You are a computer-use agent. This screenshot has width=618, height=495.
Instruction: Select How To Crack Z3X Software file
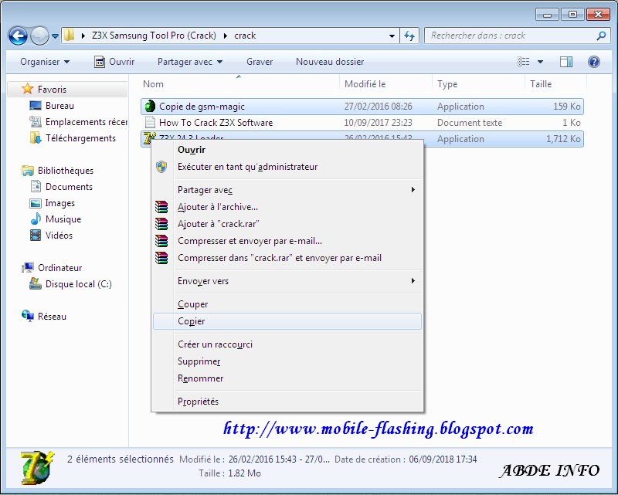coord(362,123)
